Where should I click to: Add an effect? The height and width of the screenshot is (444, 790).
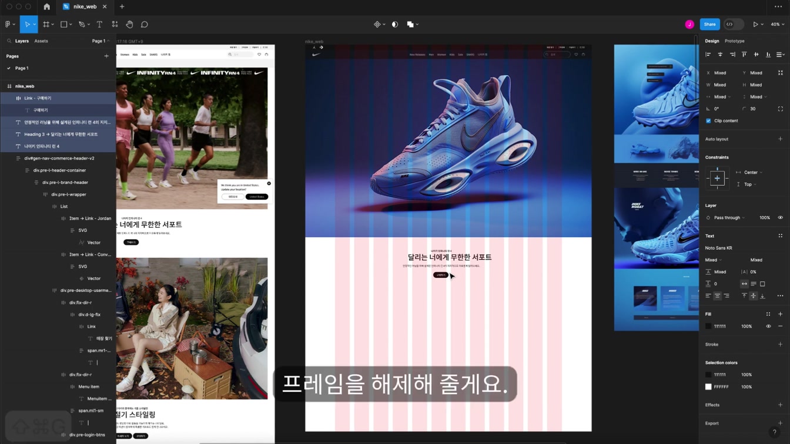point(781,405)
